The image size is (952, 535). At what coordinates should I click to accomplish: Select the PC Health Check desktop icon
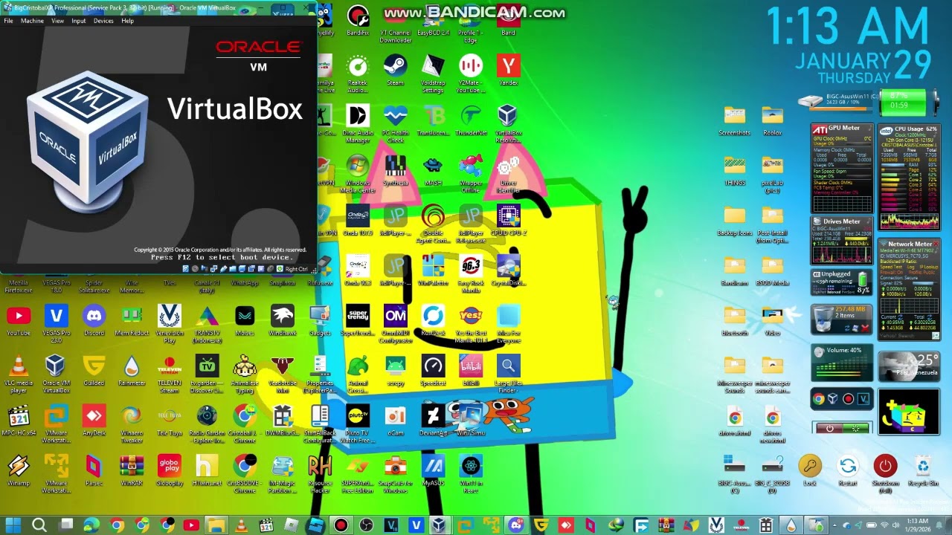[395, 123]
